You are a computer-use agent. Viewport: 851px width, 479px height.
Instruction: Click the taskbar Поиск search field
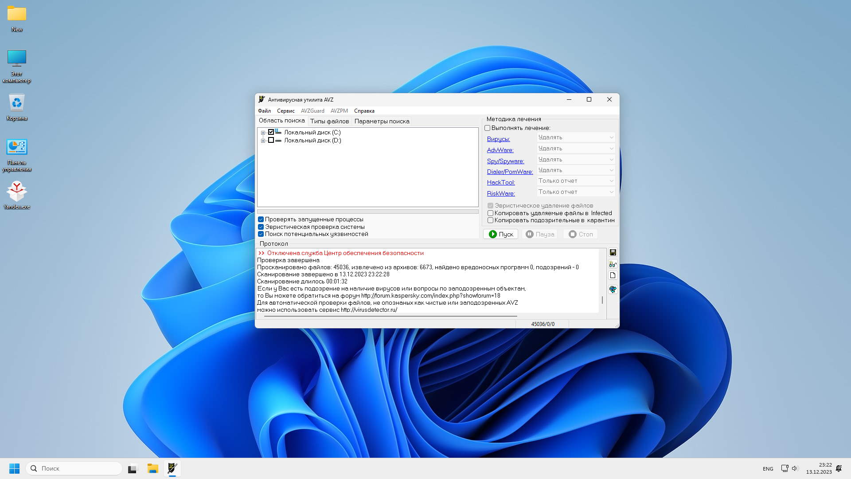coord(74,468)
